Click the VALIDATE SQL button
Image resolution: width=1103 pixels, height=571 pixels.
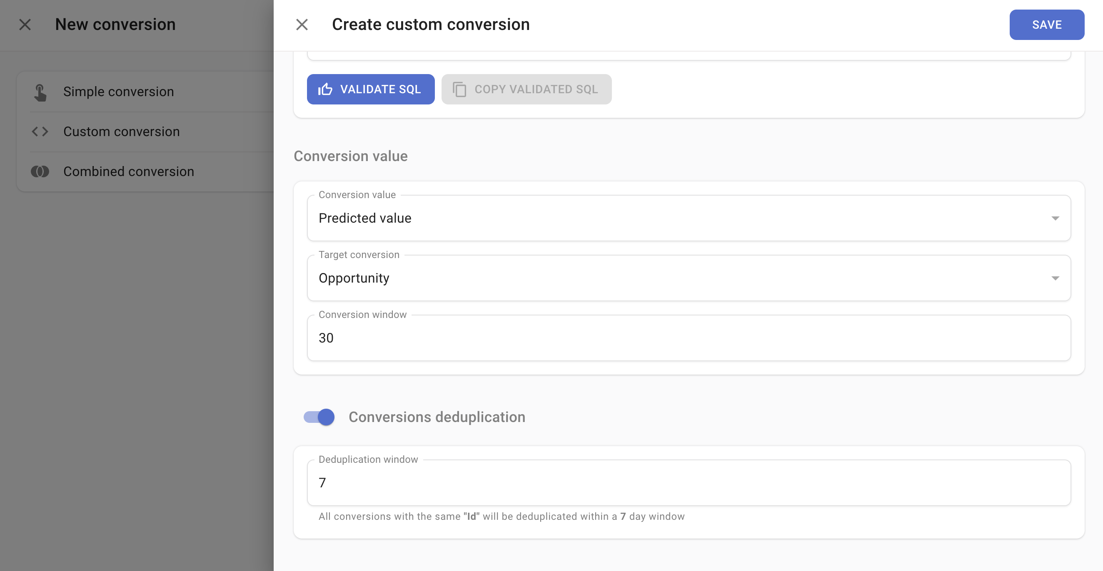point(371,89)
